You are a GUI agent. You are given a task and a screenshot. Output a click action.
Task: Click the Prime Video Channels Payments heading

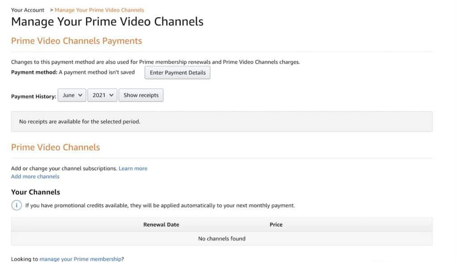[x=76, y=41]
